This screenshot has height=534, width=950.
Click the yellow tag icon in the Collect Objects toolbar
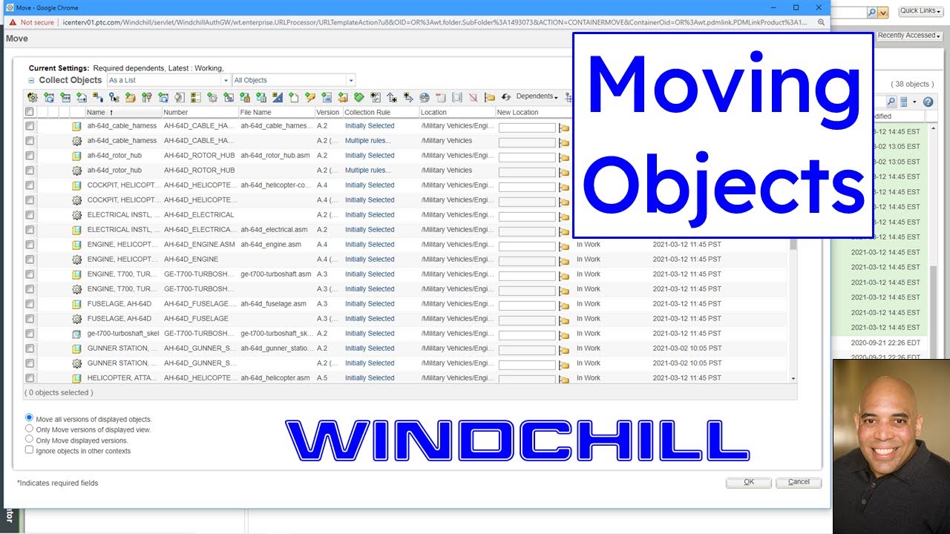click(x=309, y=97)
